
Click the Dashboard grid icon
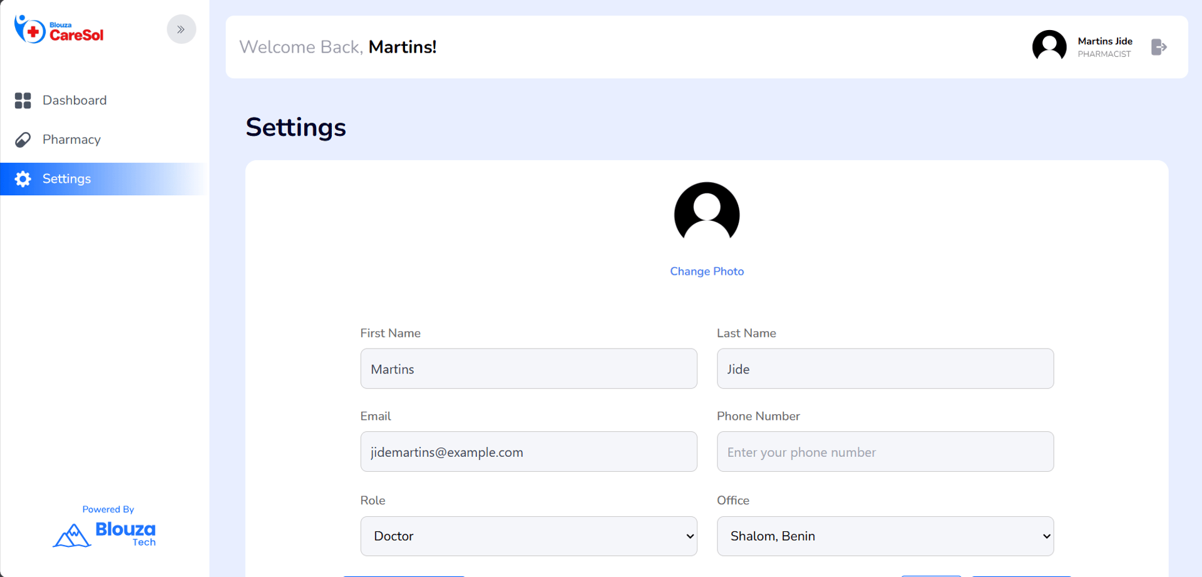coord(23,101)
